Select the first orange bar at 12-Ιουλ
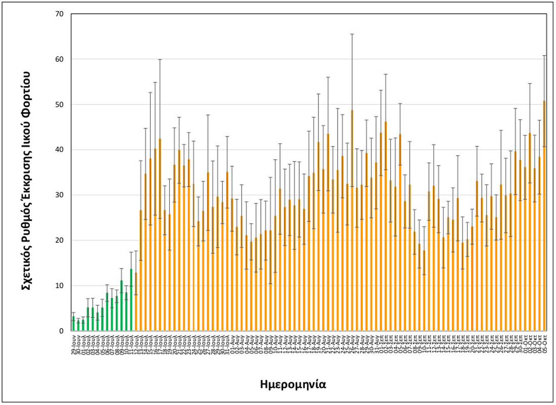 pyautogui.click(x=136, y=303)
